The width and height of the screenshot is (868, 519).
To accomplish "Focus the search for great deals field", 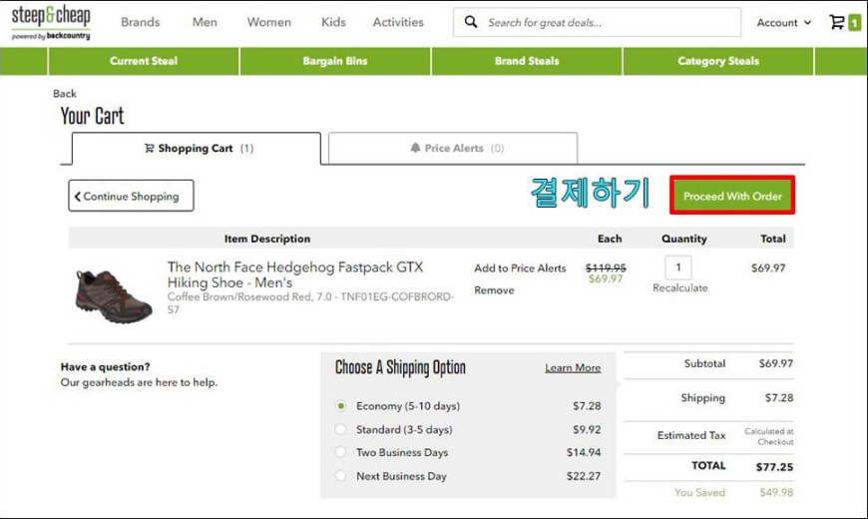I will (597, 22).
